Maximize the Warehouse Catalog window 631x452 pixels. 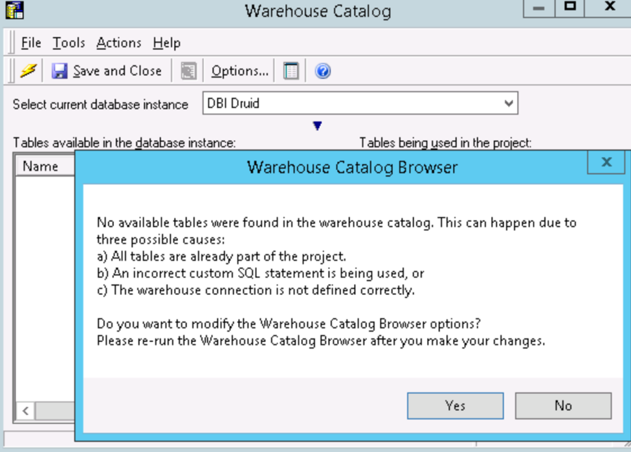(x=570, y=8)
